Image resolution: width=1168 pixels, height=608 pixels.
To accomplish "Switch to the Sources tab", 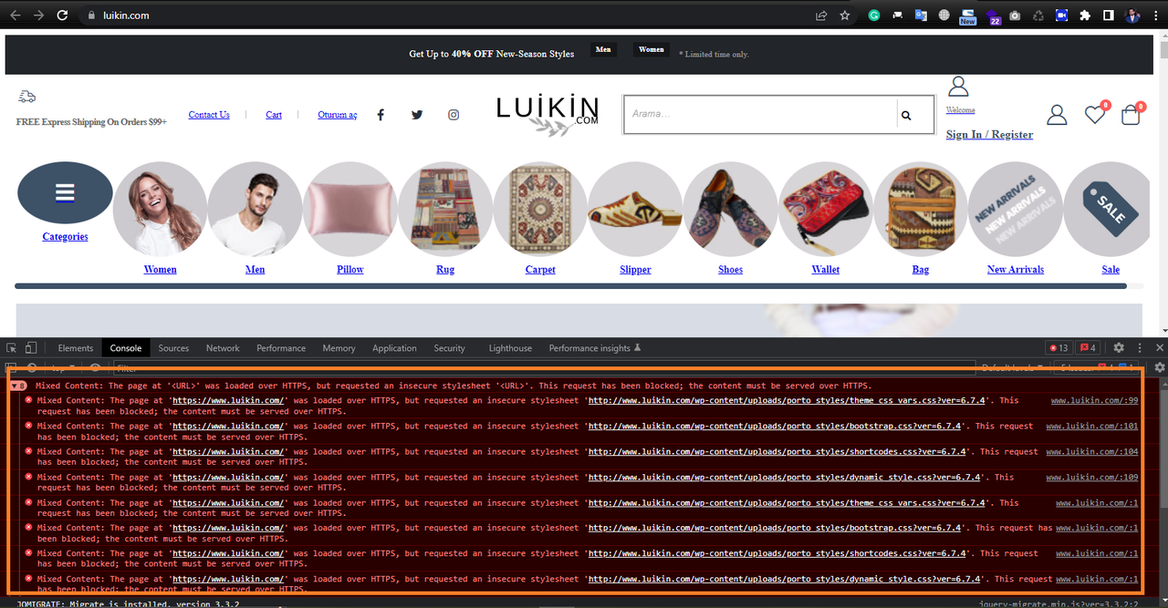I will 173,348.
